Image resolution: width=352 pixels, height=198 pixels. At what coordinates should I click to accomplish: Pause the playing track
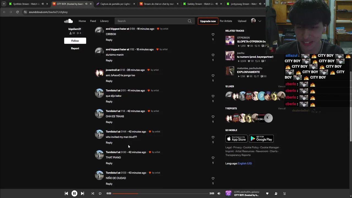pos(74,194)
